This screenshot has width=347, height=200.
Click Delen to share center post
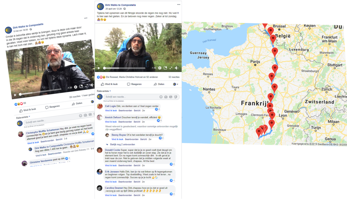[x=159, y=84]
